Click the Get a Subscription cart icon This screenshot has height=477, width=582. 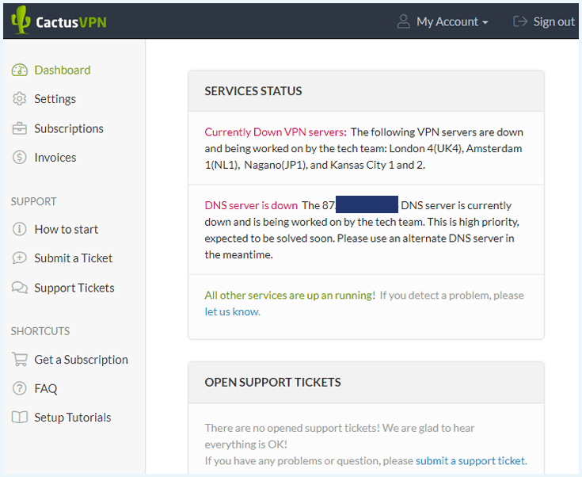(x=20, y=359)
